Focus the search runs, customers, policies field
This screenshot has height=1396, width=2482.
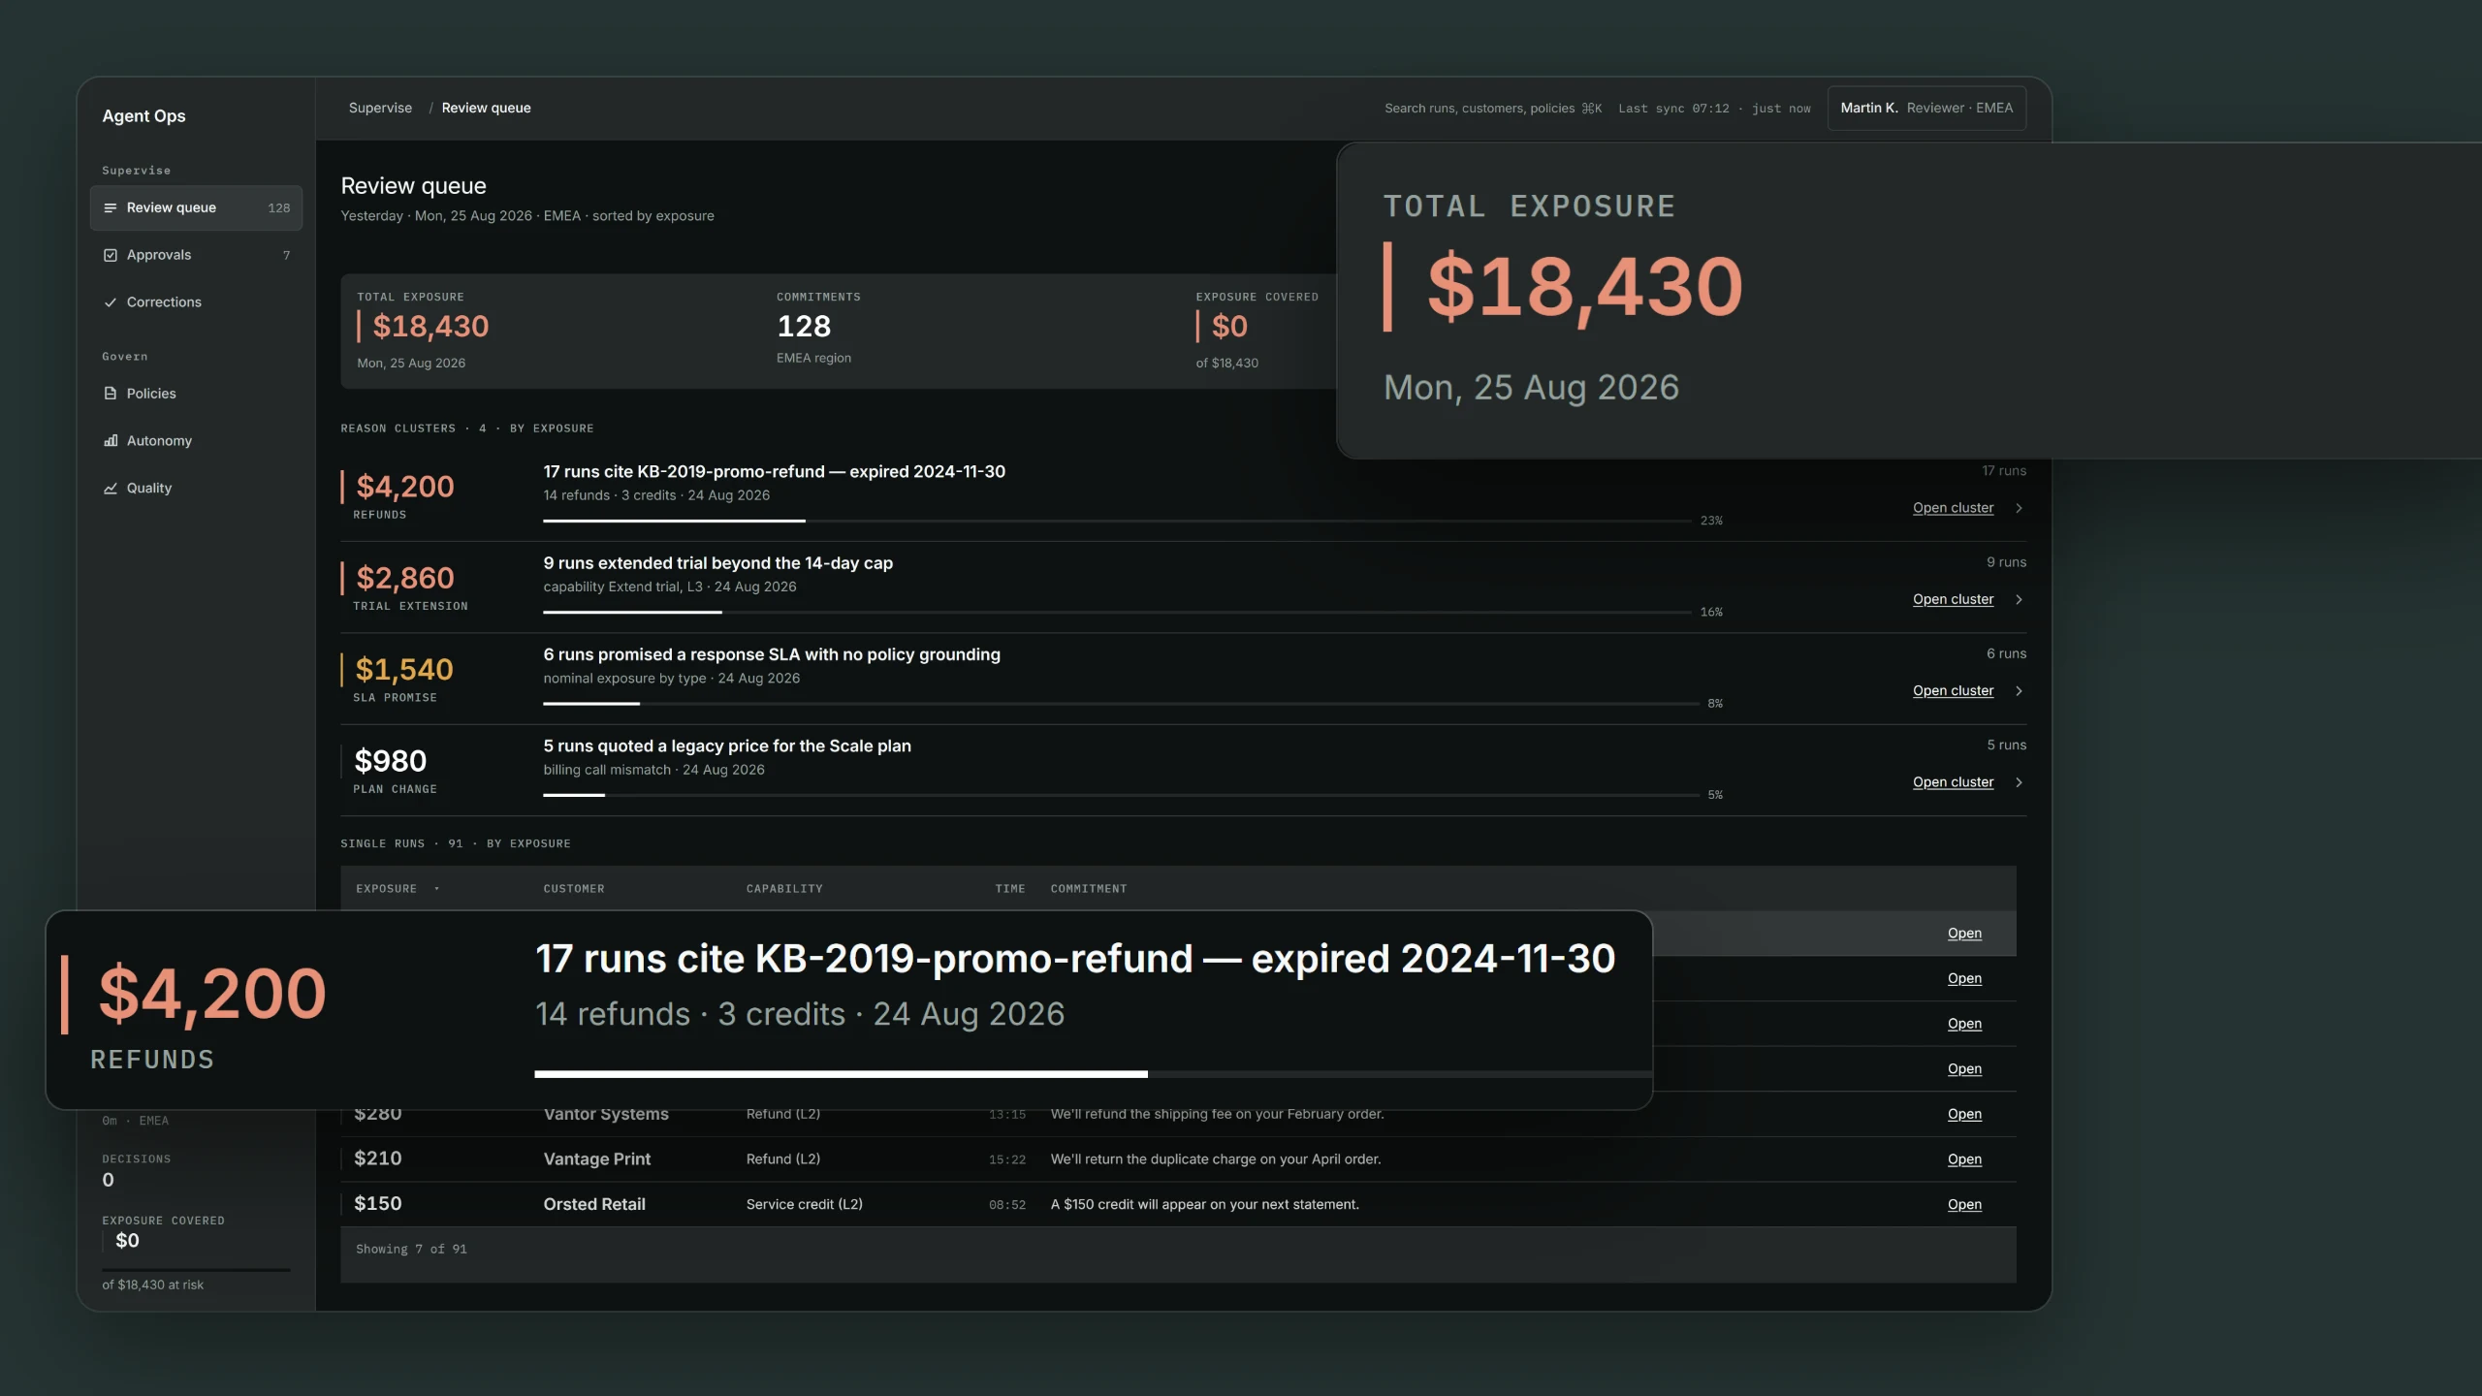tap(1492, 108)
